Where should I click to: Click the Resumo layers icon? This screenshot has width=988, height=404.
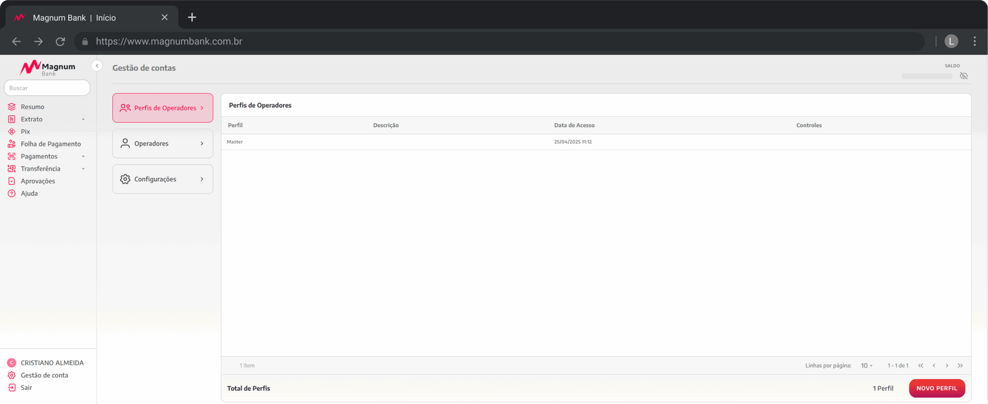click(12, 107)
